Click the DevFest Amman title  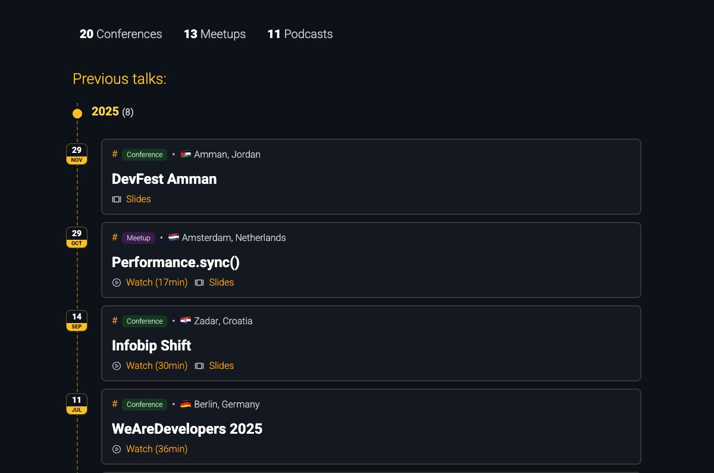[x=164, y=179]
